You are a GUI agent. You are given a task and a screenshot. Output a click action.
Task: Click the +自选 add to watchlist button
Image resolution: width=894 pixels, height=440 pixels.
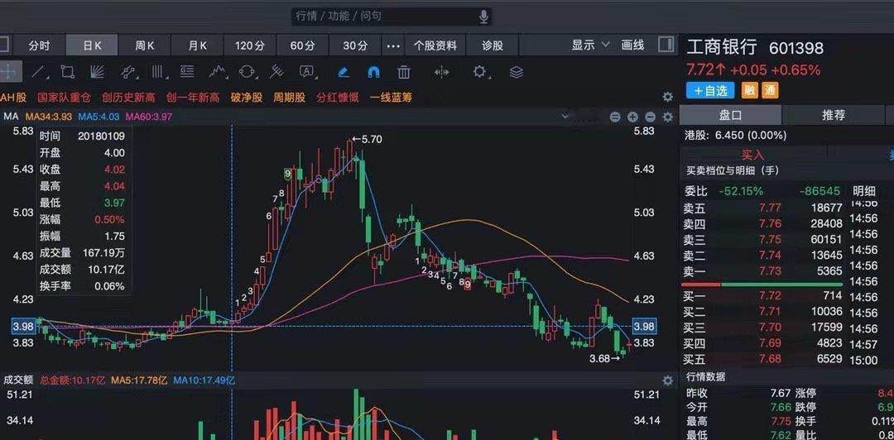click(710, 90)
